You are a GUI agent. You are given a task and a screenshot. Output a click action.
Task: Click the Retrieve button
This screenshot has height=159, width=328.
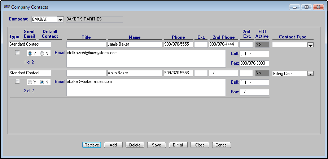(x=92, y=145)
